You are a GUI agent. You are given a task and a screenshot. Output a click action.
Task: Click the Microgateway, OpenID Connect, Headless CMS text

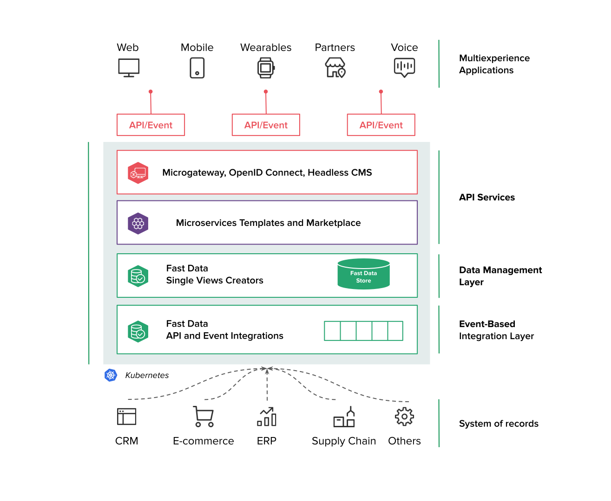[x=267, y=173]
